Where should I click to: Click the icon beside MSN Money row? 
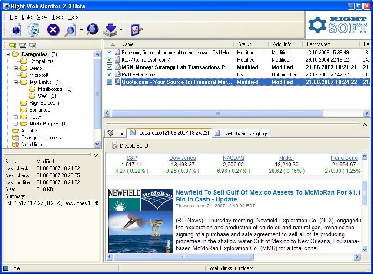pos(117,67)
